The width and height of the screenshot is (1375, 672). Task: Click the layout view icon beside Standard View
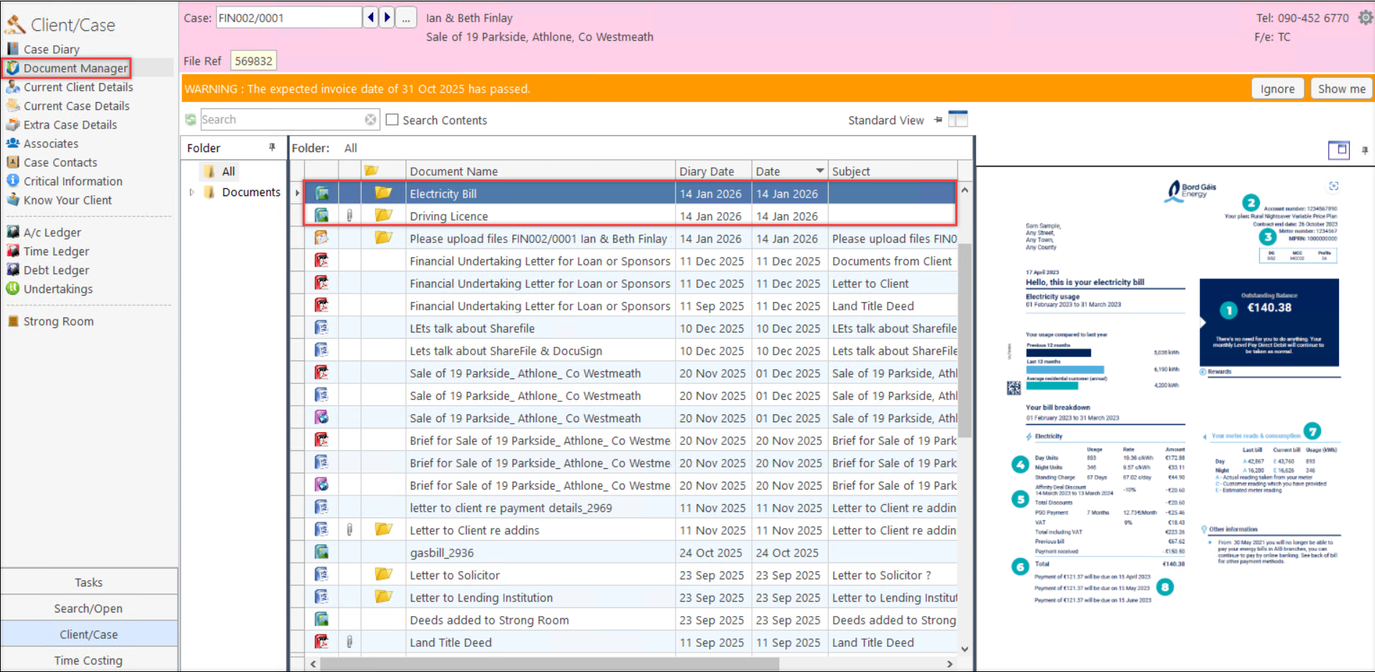(958, 119)
